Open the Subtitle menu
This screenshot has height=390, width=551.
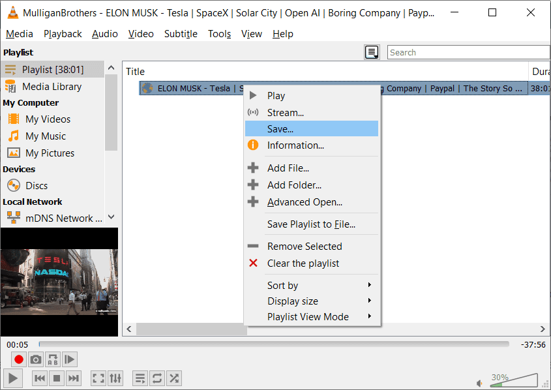pos(181,34)
